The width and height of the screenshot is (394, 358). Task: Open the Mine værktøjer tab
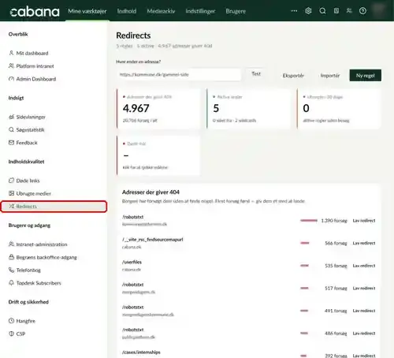point(87,11)
